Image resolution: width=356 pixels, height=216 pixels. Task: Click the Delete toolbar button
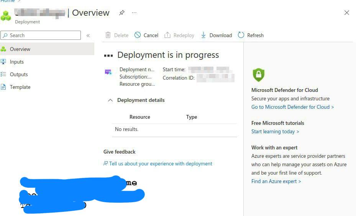(x=117, y=35)
